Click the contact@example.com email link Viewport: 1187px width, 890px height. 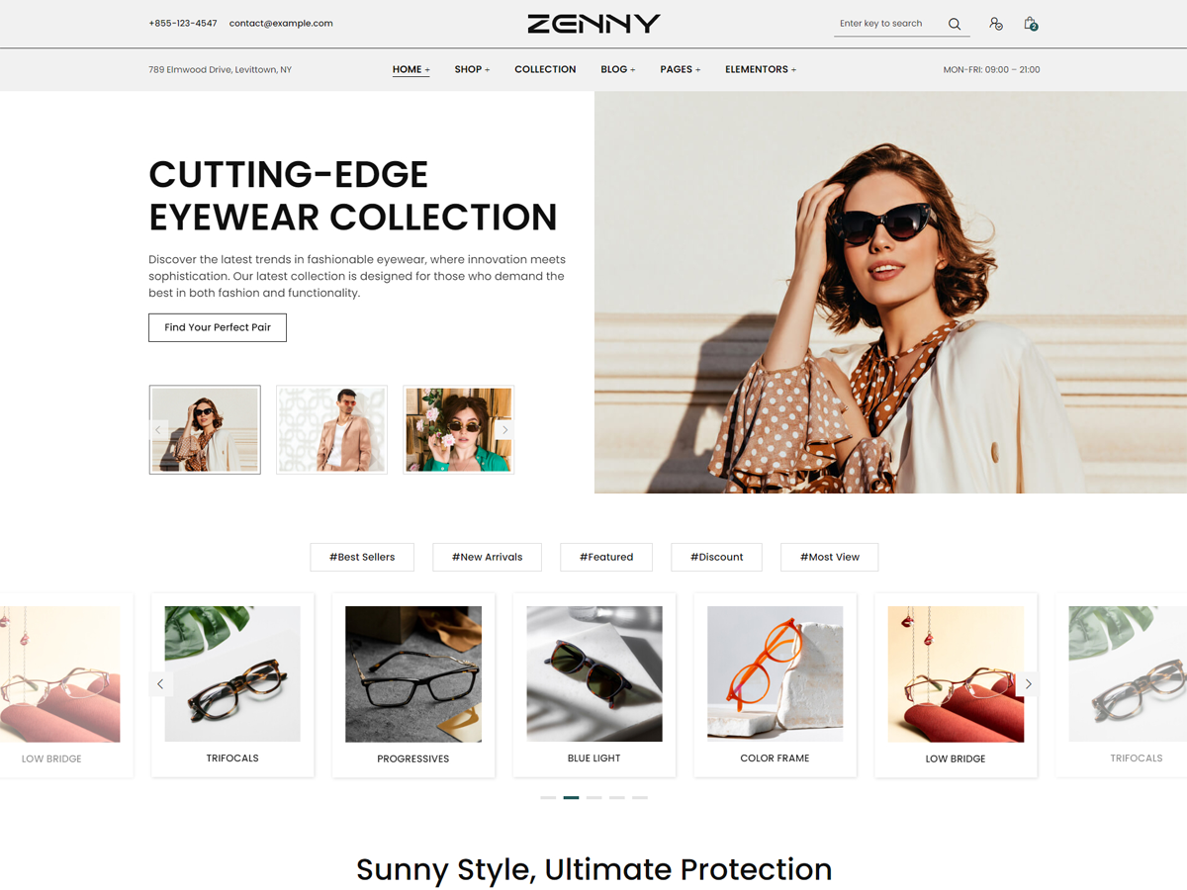click(x=281, y=23)
